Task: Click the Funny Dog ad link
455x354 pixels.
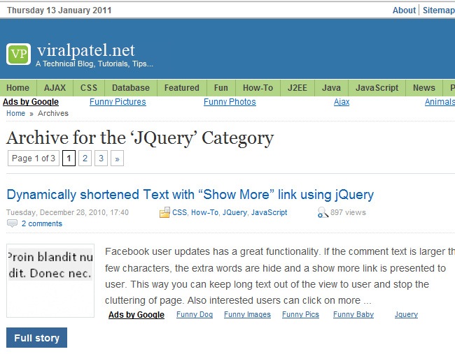Action: [x=195, y=314]
